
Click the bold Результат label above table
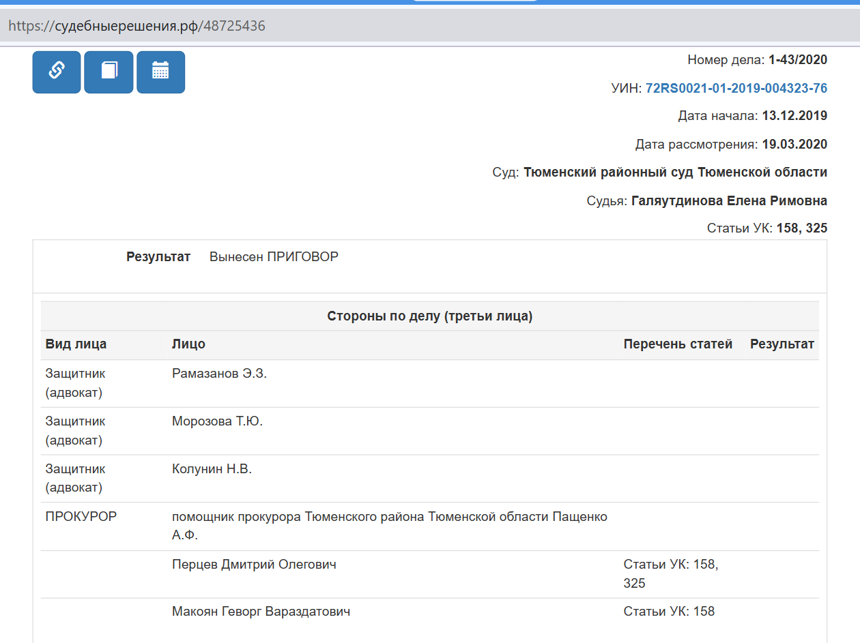pos(158,257)
